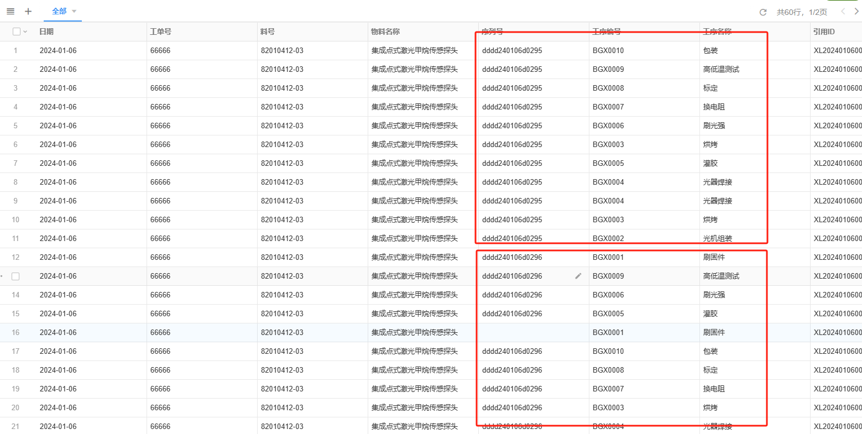Refresh the table data
The height and width of the screenshot is (434, 862).
click(763, 12)
